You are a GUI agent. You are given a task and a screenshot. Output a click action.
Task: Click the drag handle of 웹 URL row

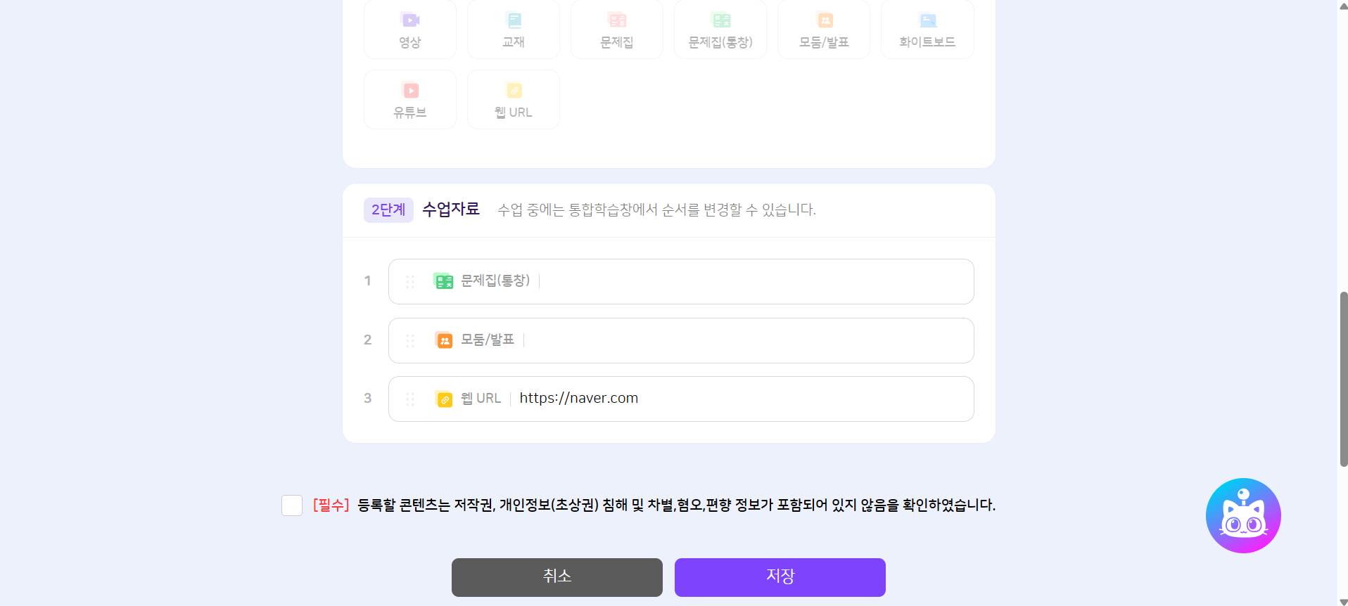(x=410, y=399)
